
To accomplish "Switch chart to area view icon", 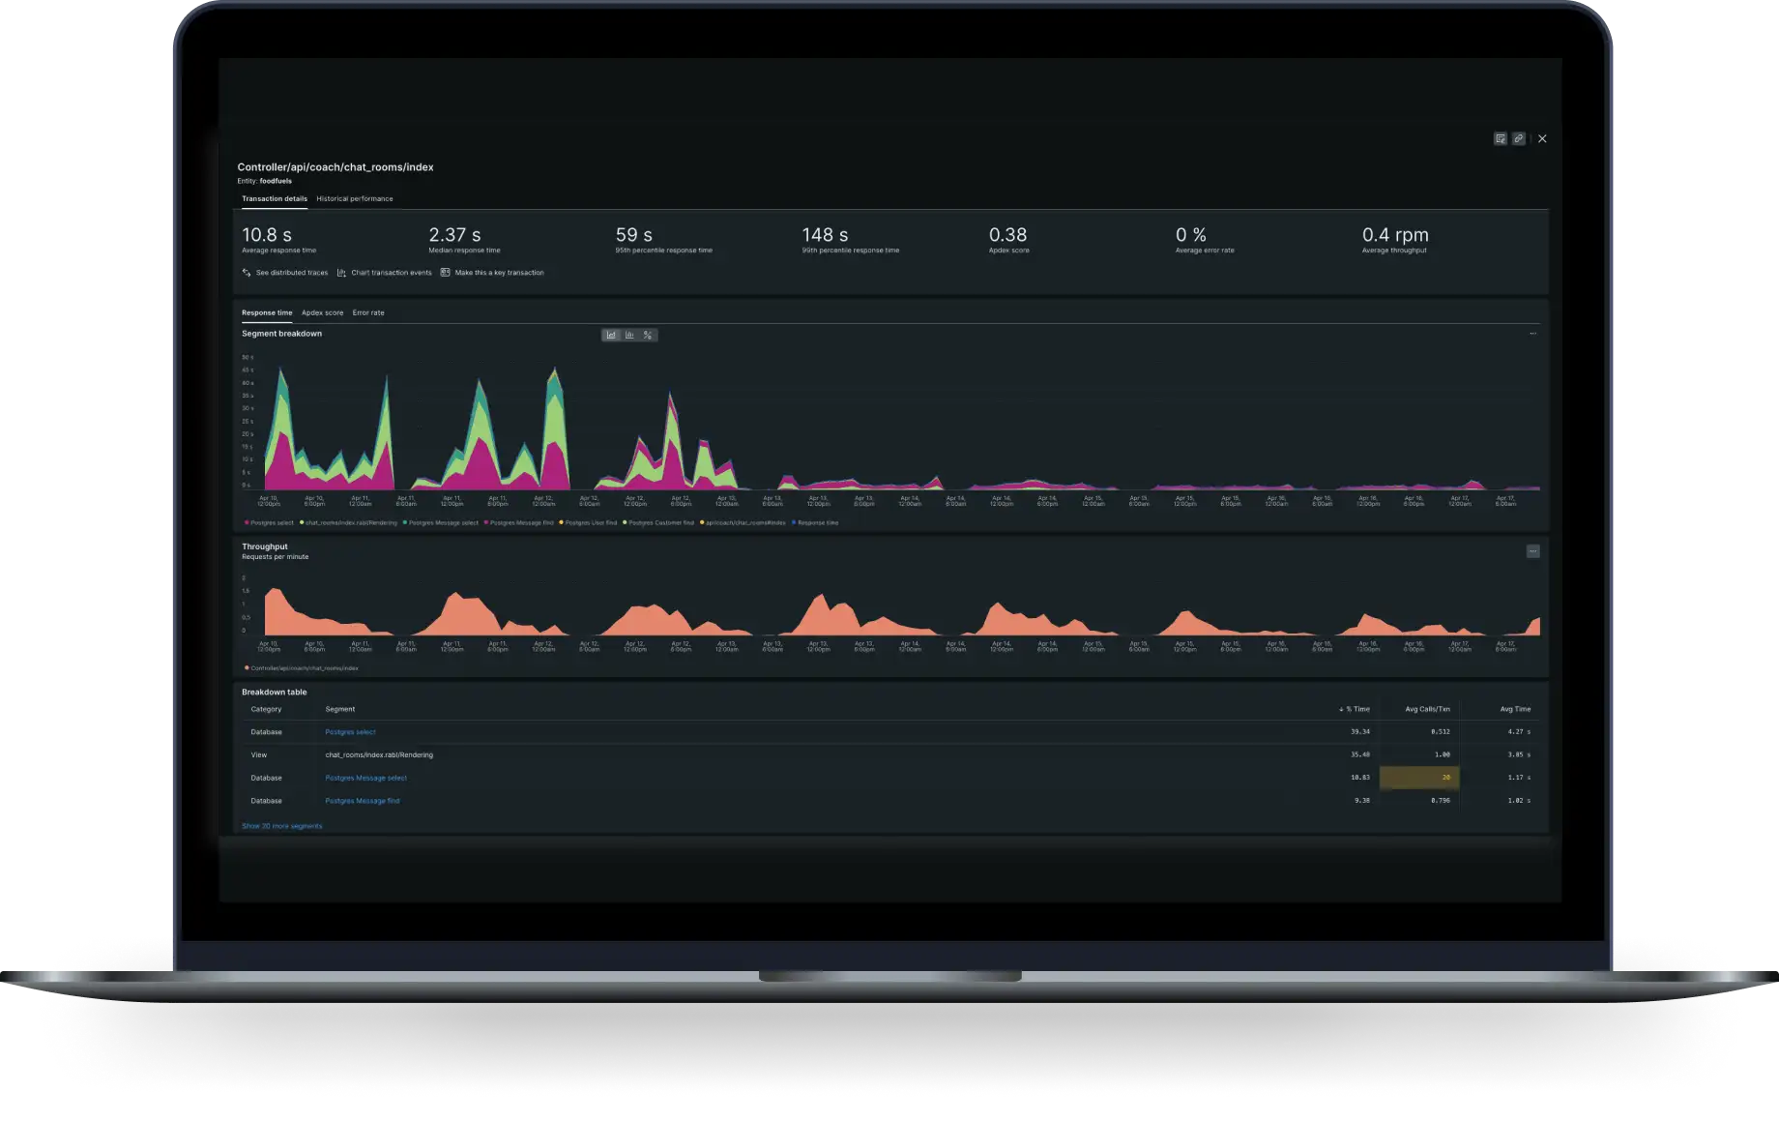I will point(611,336).
